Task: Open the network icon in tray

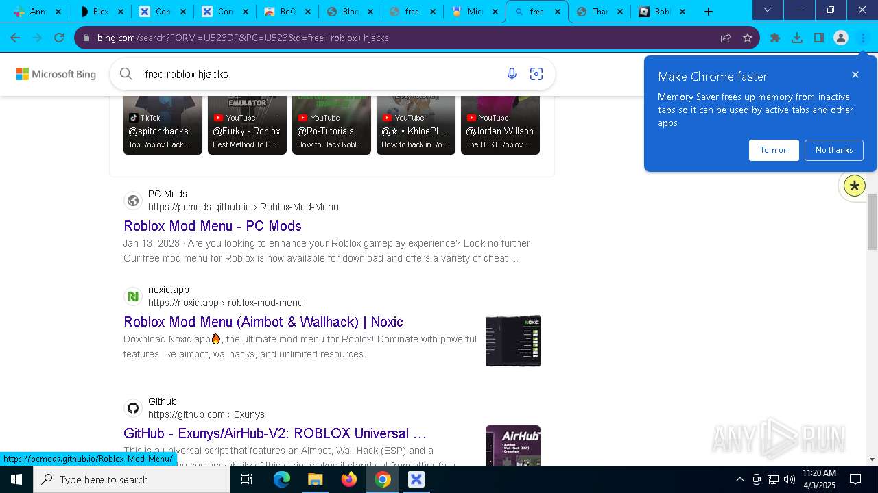Action: pos(773,479)
